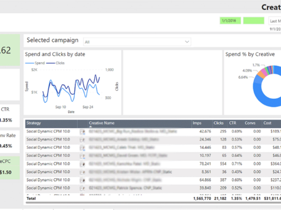The width and height of the screenshot is (281, 210).
Task: Select the CTR 1.35% KPI card
Action: tap(10, 116)
